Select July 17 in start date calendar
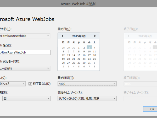Viewport: 157px width, 118px height. (x=89, y=55)
